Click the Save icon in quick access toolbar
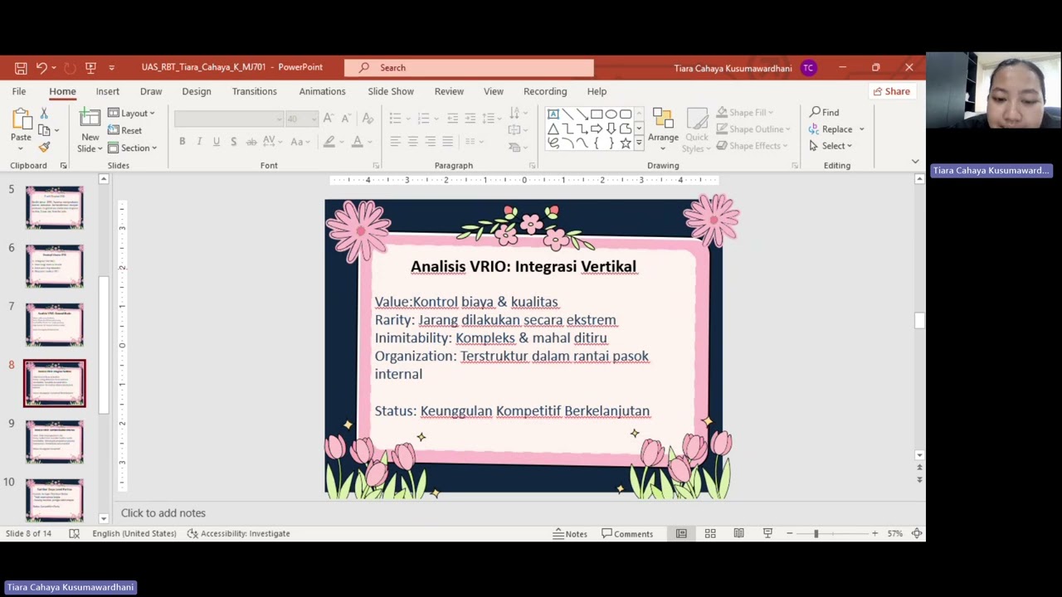 pyautogui.click(x=21, y=68)
